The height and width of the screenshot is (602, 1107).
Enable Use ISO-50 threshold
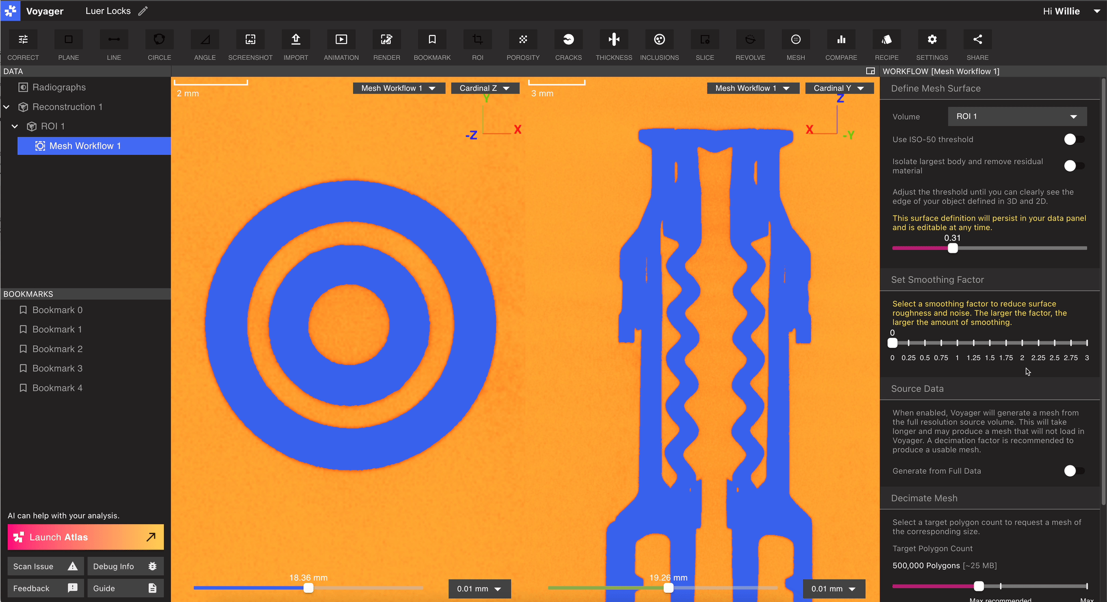(x=1073, y=139)
